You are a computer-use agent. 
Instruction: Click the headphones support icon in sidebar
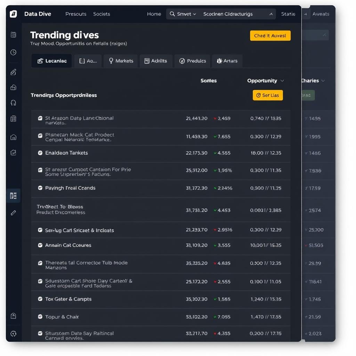(13, 103)
